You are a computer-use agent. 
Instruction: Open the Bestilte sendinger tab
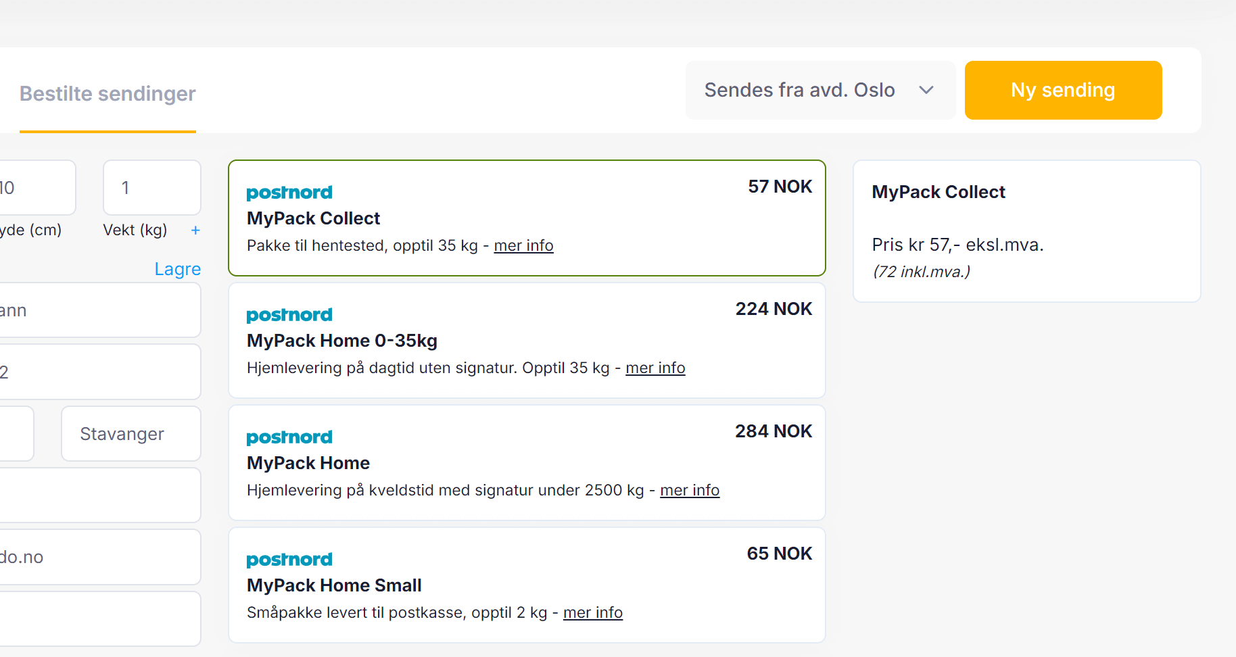108,94
